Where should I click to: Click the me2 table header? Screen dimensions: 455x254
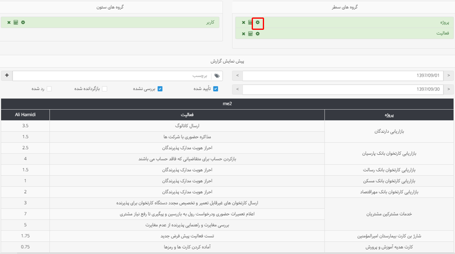tap(227, 104)
